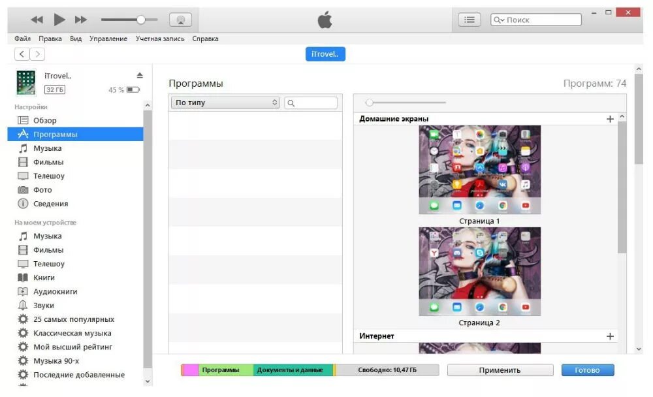This screenshot has height=397, width=653.
Task: Select Фото in the device settings
Action: tap(42, 189)
